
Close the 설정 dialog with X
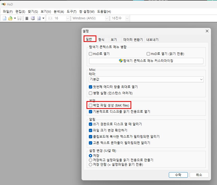coord(207,31)
